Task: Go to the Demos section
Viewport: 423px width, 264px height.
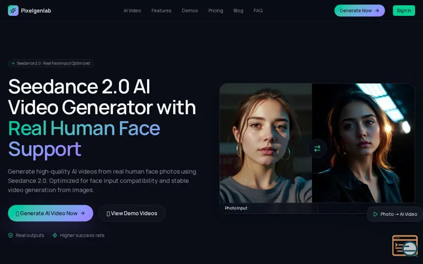Action: tap(190, 11)
